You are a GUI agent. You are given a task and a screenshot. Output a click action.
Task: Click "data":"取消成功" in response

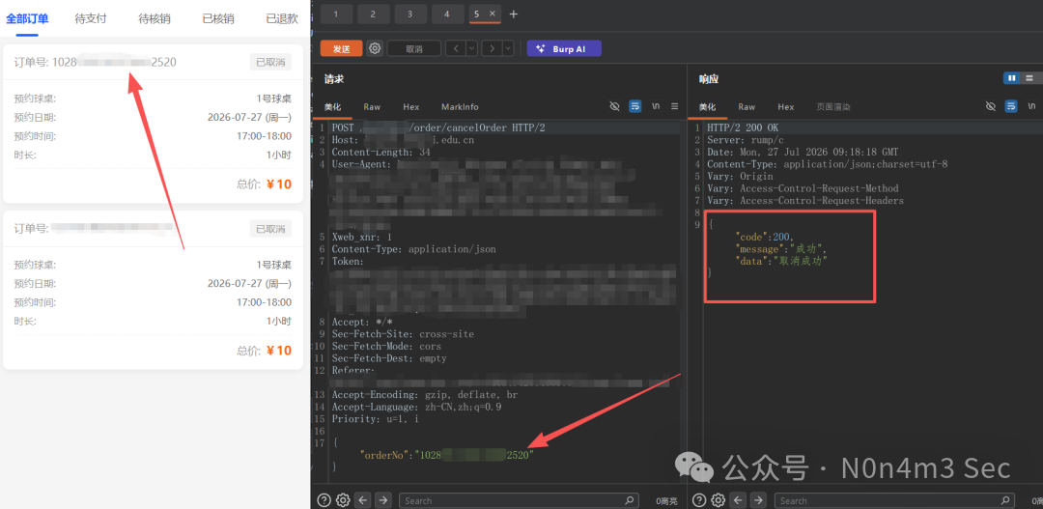pos(781,261)
